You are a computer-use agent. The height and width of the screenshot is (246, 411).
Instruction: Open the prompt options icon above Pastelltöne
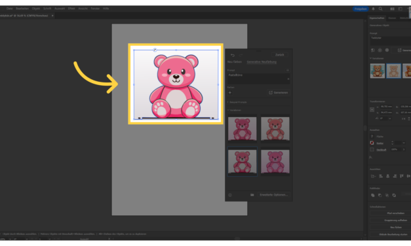pyautogui.click(x=288, y=70)
